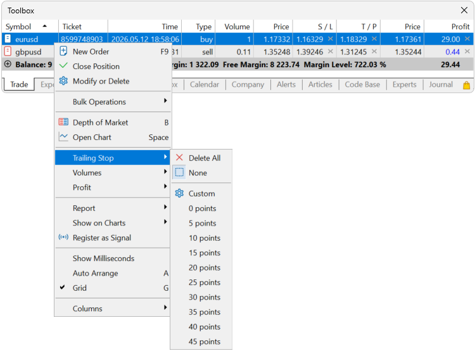Screen dimensions: 475x351
Task: Sort by the Volume column header
Action: pos(234,27)
